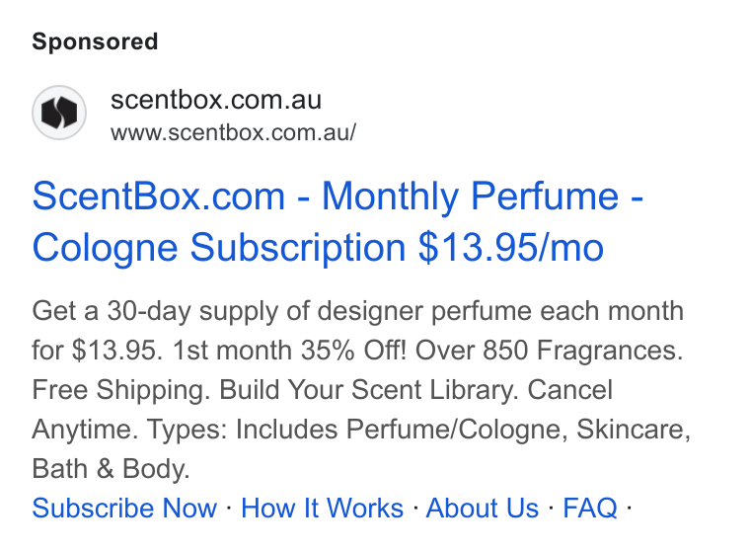
Task: Click the scentbox.com.au site name
Action: tap(216, 100)
